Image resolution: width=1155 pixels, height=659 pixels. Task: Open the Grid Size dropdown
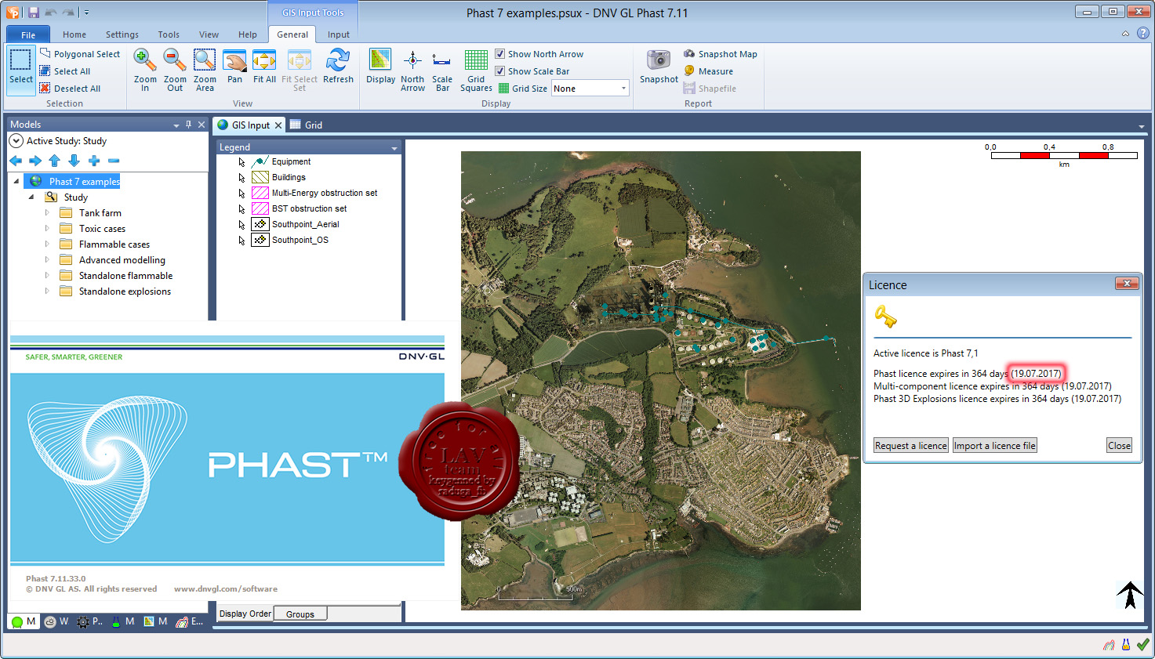(x=624, y=89)
